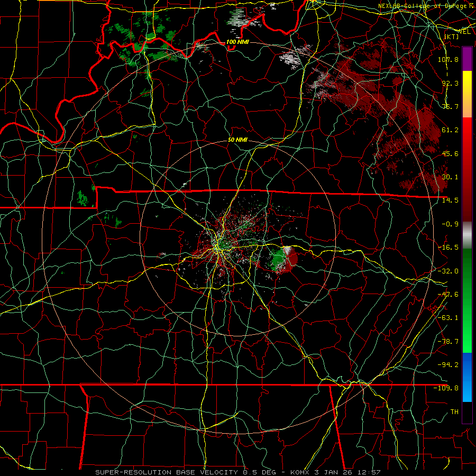Image resolution: width=476 pixels, height=476 pixels.
Task: Click the 61.2 velocity scale value
Action: click(x=451, y=130)
